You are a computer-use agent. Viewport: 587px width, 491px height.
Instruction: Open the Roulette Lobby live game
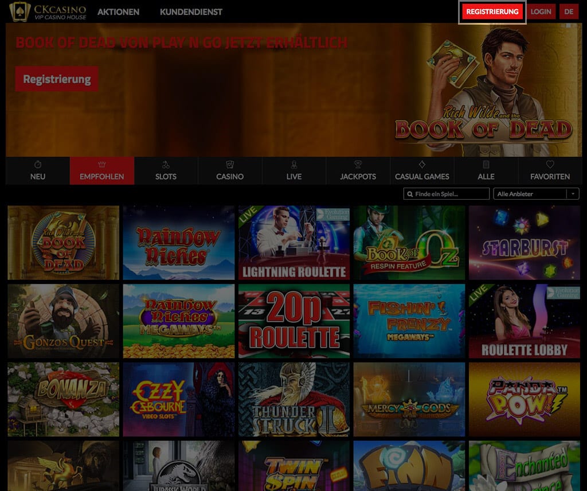click(525, 321)
